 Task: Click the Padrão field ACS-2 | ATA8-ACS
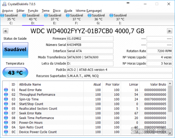pos(120,70)
